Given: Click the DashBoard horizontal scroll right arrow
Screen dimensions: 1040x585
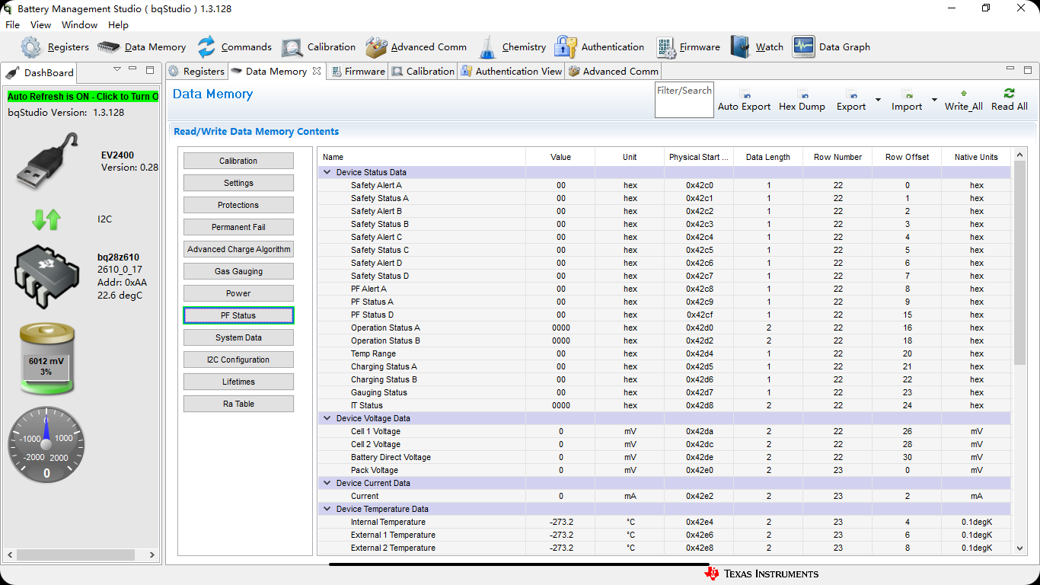Looking at the screenshot, I should coord(152,555).
